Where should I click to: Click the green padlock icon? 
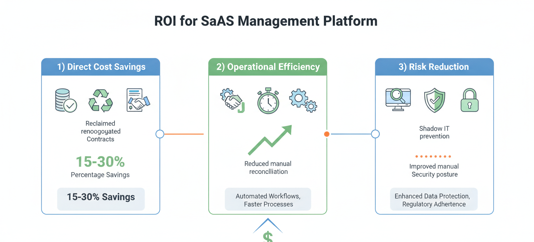click(469, 100)
